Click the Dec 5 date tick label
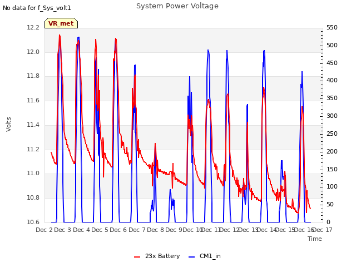356x267 pixels. 100,230
